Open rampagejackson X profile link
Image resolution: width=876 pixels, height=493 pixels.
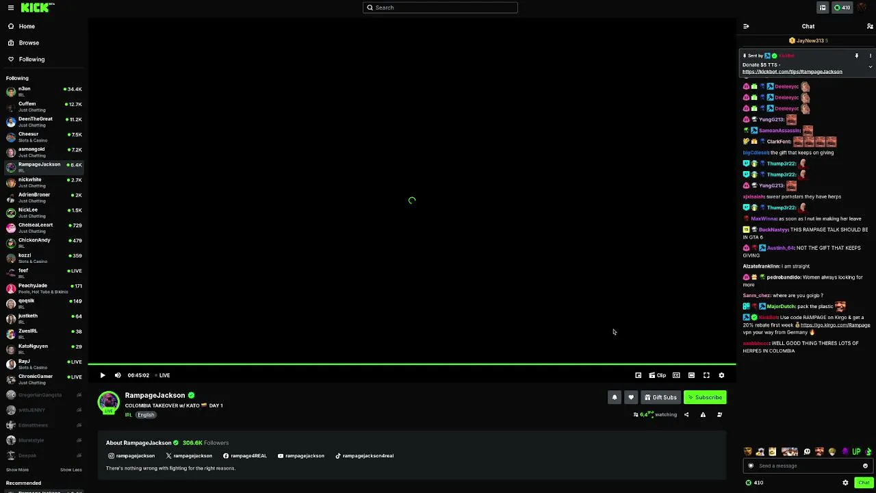coord(189,455)
